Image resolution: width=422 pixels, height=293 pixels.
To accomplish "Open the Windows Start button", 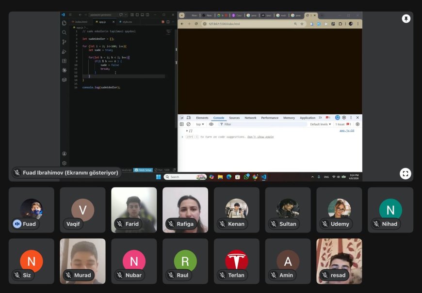I will coord(159,177).
